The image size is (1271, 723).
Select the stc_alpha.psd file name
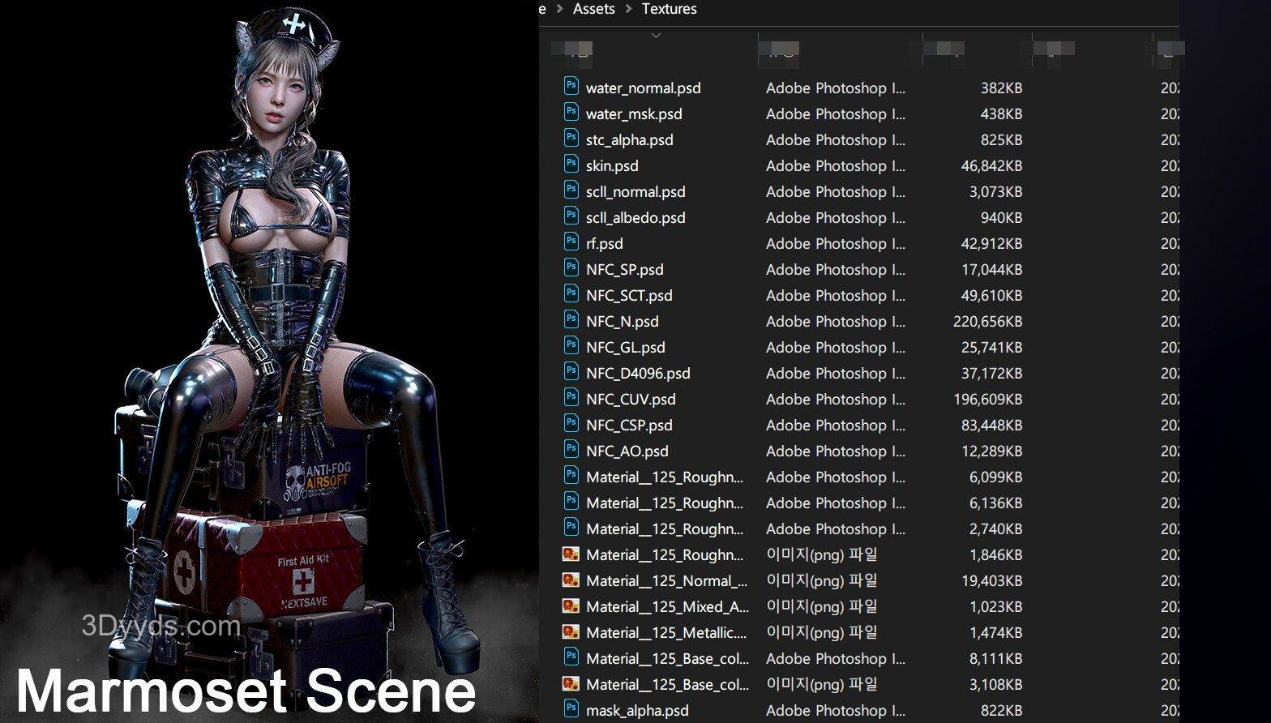pyautogui.click(x=629, y=139)
